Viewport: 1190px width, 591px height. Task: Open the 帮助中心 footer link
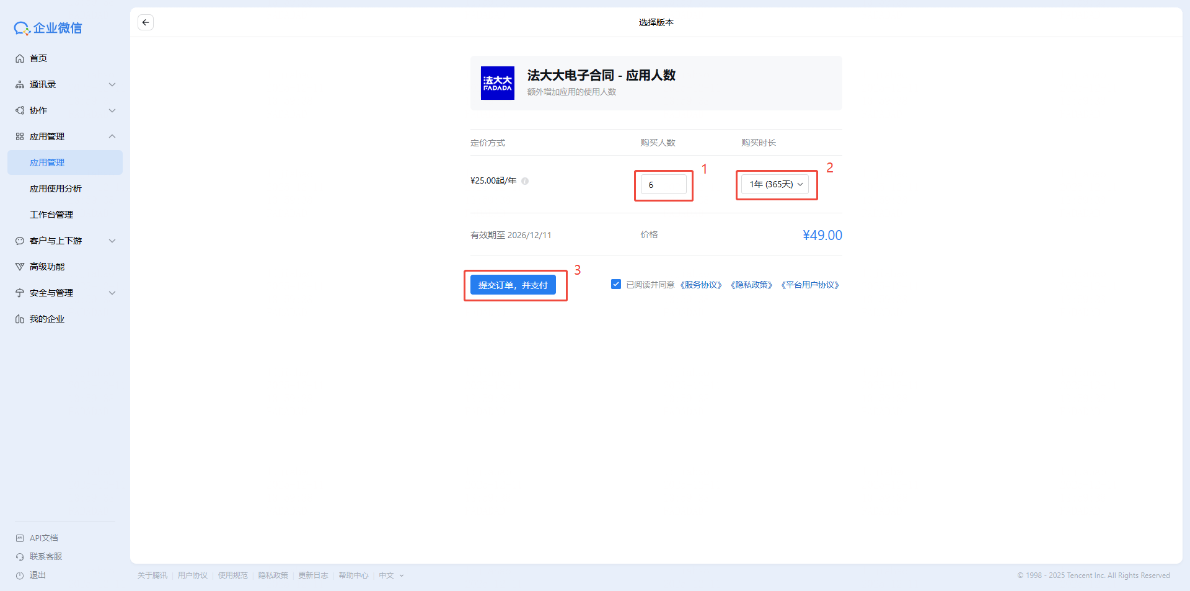click(x=354, y=575)
